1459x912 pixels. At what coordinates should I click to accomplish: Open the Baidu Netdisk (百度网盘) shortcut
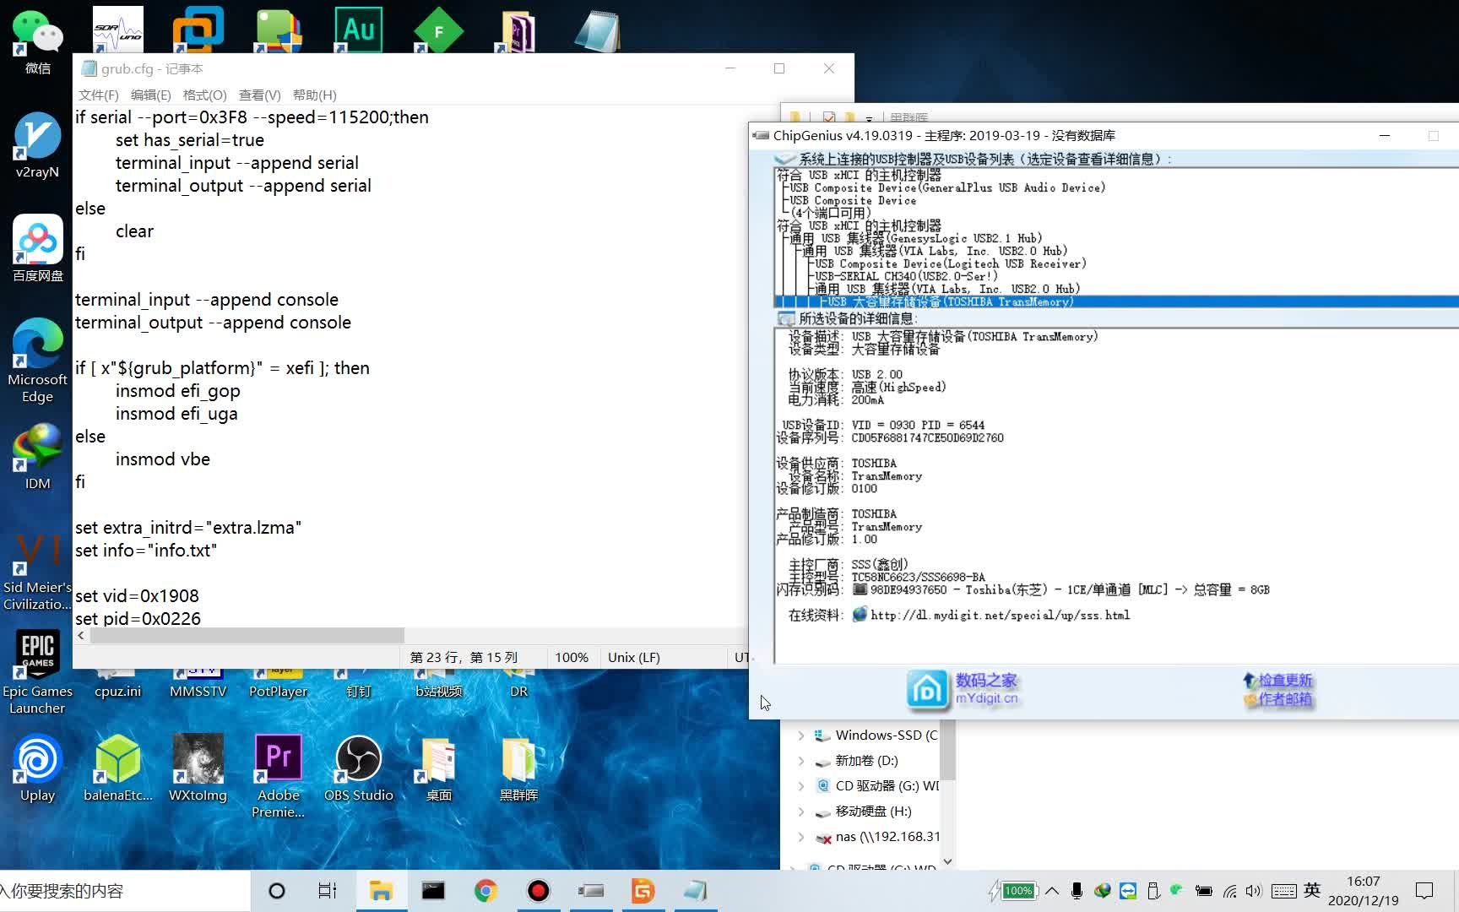coord(37,248)
